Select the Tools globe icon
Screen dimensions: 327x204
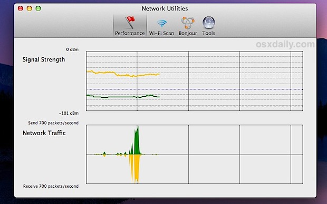click(208, 23)
